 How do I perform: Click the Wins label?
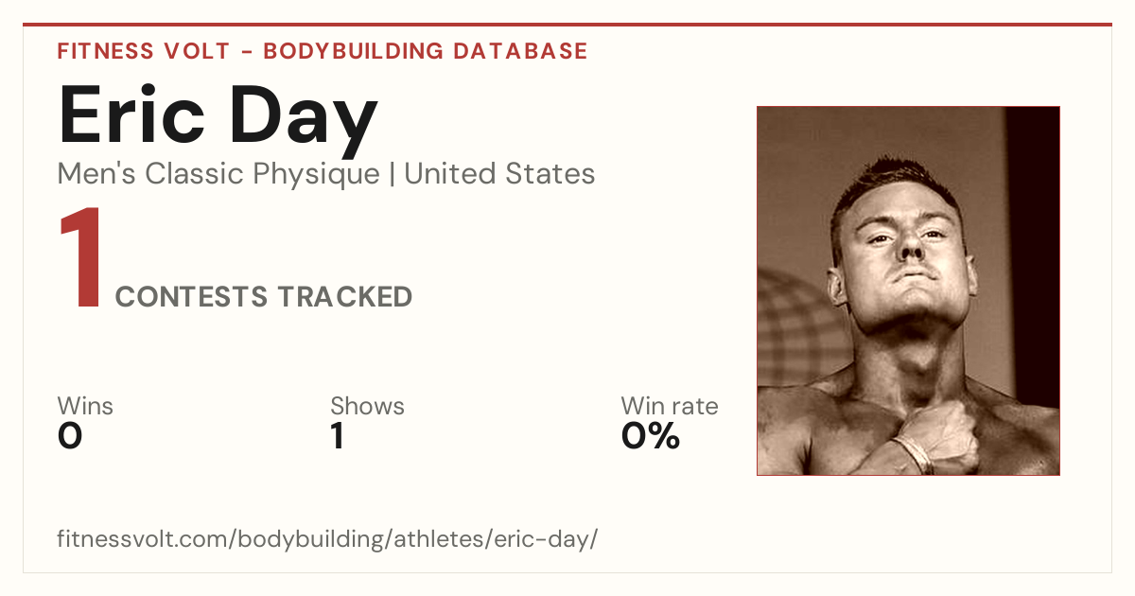point(85,407)
